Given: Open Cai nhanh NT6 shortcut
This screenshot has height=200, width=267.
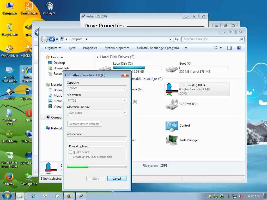Looking at the screenshot, I should tap(10, 117).
